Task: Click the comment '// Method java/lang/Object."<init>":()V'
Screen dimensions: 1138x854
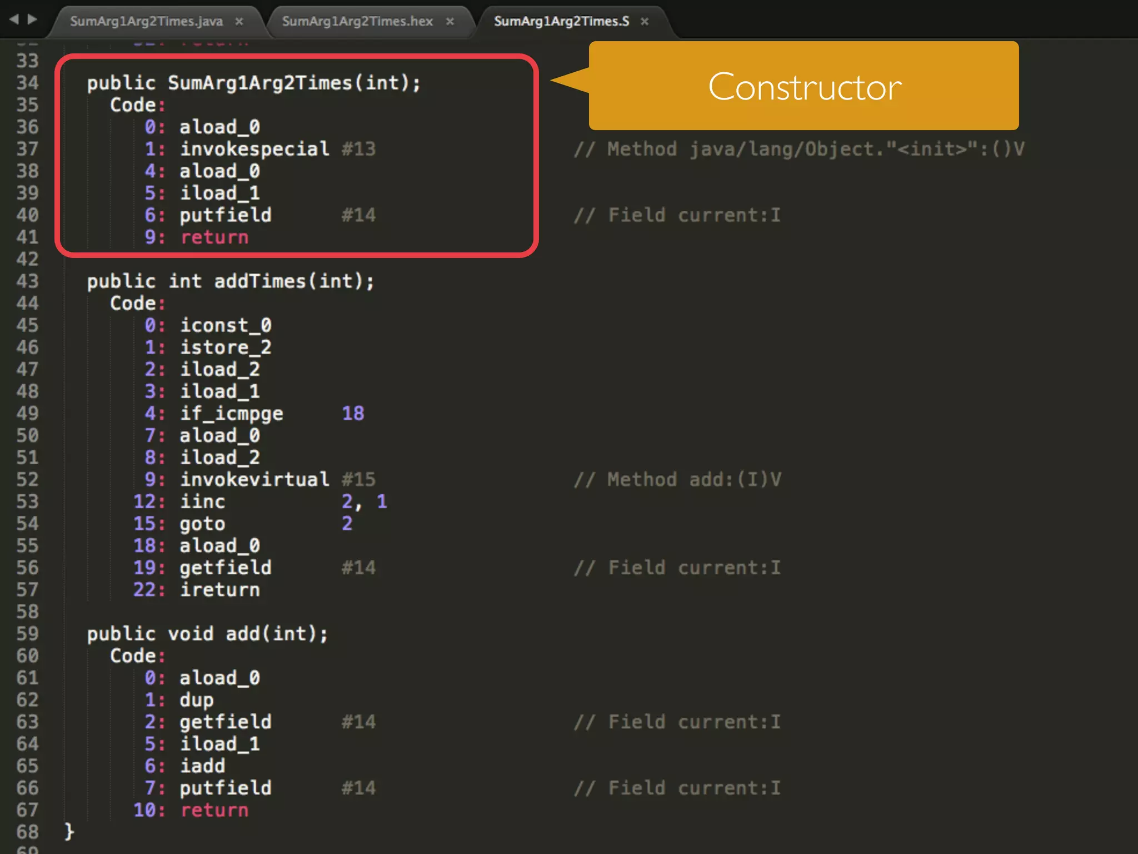Action: click(799, 149)
